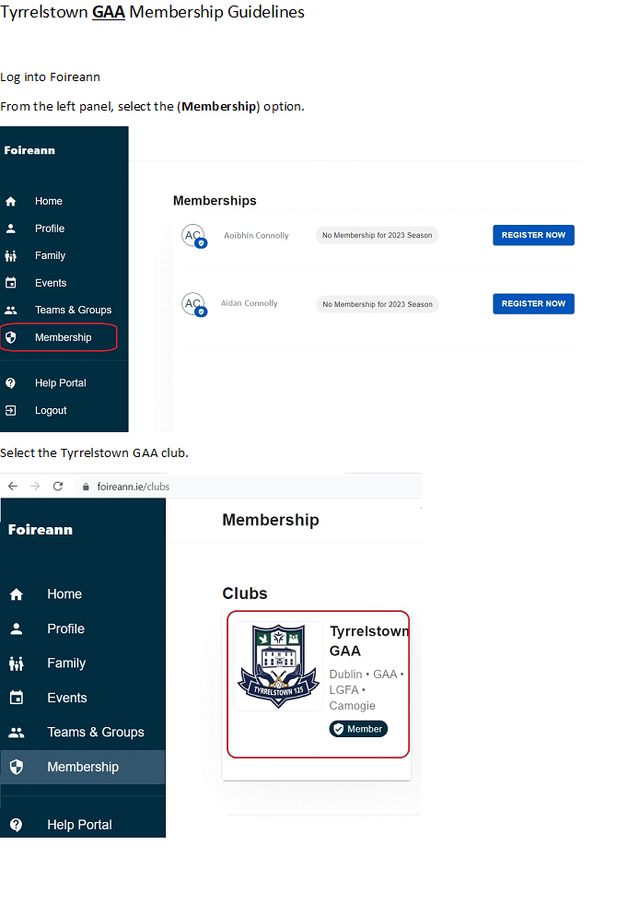Viewport: 628px width, 904px height.
Task: Select the Teams & Groups people icon
Action: click(11, 310)
